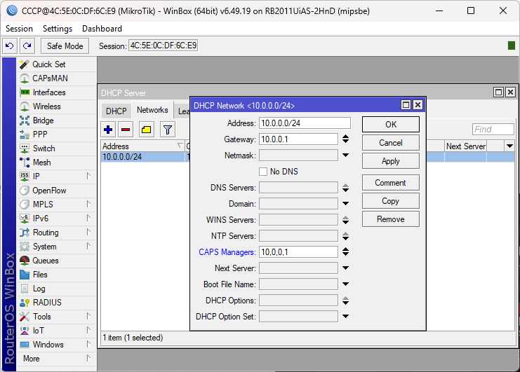This screenshot has height=372, width=520.
Task: Open the column selector dropdown in table header
Action: point(509,146)
